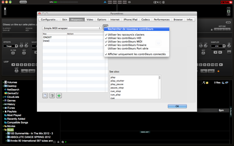Click the trash delete mapping icon
Viewport: 234px width, 146px height.
click(x=52, y=95)
